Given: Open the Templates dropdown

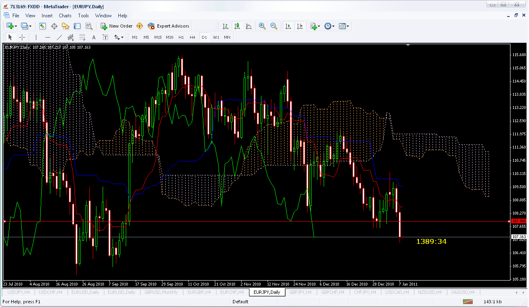Looking at the screenshot, I should coord(344,26).
